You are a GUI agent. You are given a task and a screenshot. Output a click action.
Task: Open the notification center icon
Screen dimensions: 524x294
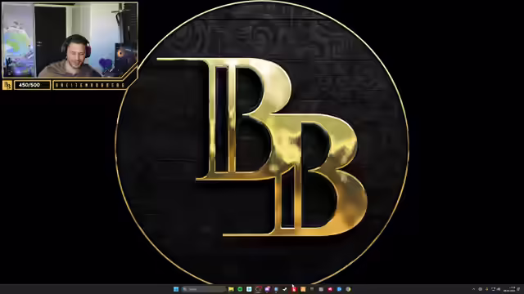click(518, 289)
